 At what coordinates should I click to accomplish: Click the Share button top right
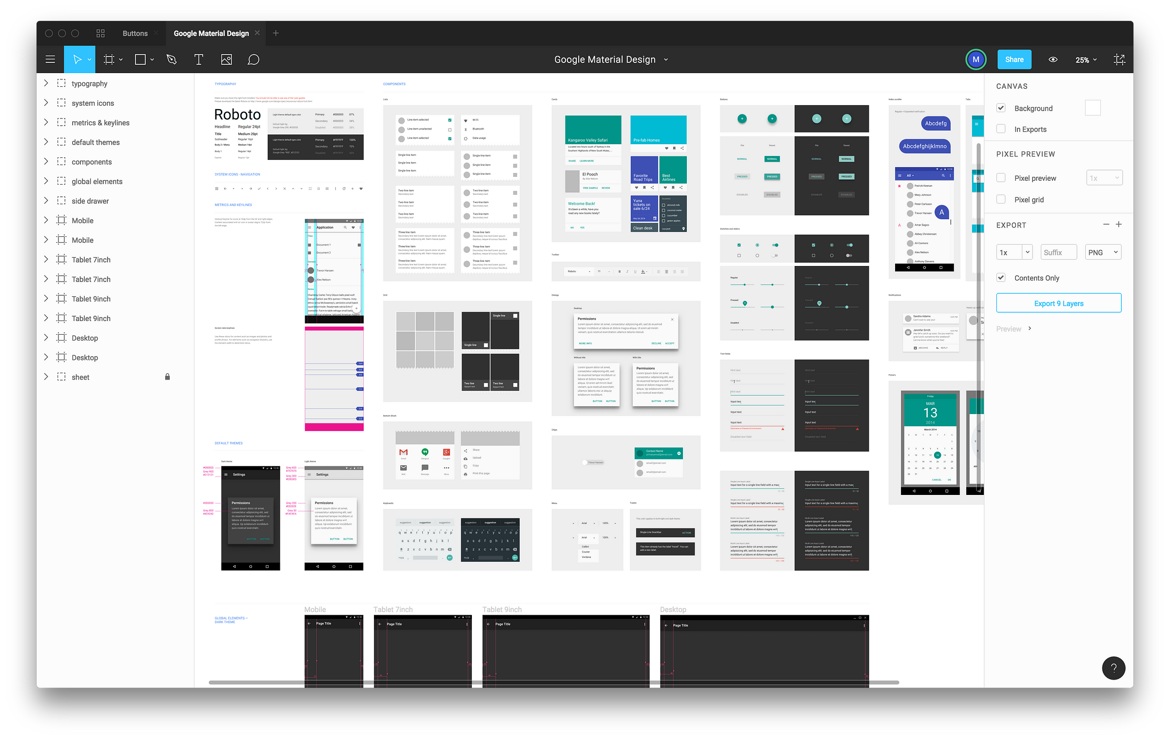(1015, 59)
